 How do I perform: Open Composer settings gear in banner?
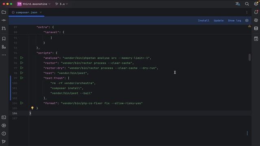tap(247, 21)
